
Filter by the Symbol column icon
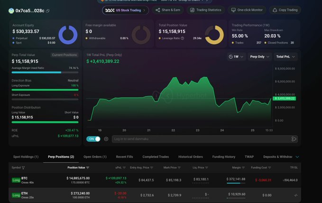pyautogui.click(x=23, y=168)
